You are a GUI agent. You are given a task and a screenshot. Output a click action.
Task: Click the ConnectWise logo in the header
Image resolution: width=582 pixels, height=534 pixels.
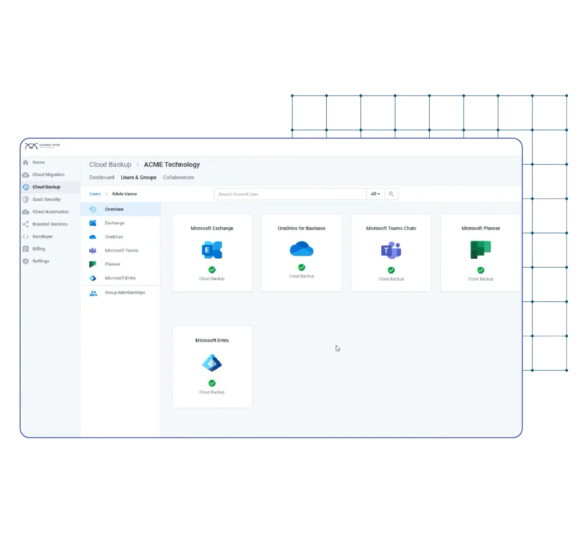[x=42, y=146]
